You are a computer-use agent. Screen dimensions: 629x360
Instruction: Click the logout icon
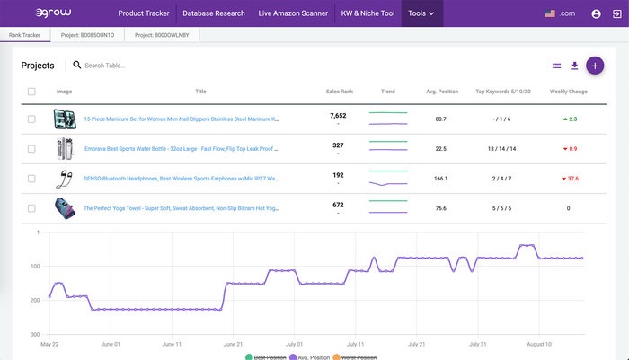coord(617,14)
